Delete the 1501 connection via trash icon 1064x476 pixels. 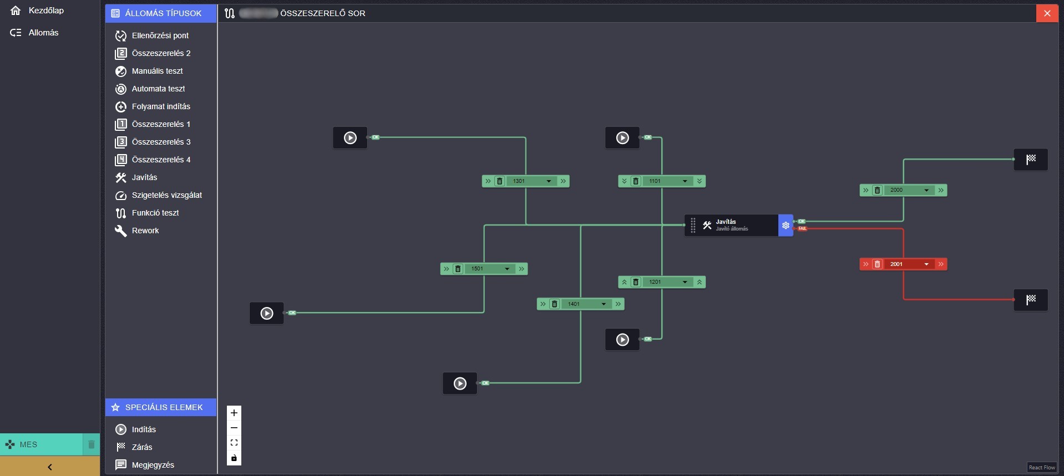coord(458,269)
